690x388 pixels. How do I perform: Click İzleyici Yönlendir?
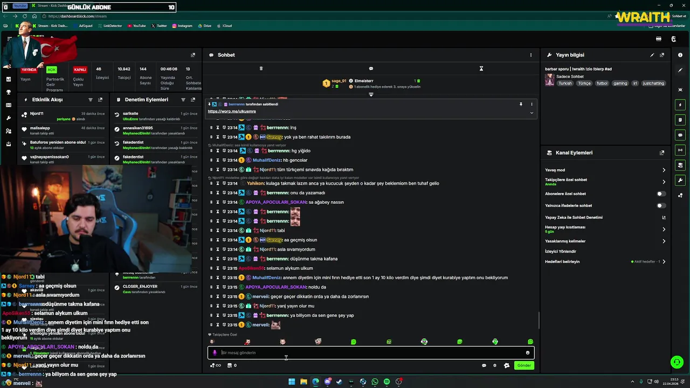(x=560, y=251)
